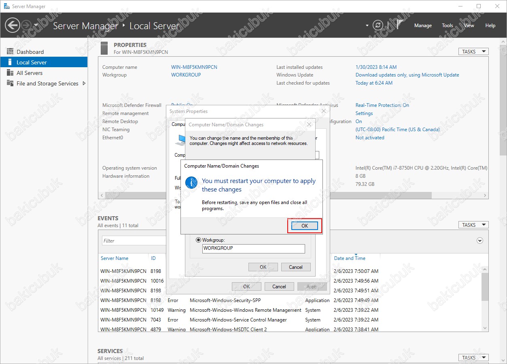The image size is (507, 364).
Task: Refresh Server Manager using the refresh icon
Action: click(378, 25)
